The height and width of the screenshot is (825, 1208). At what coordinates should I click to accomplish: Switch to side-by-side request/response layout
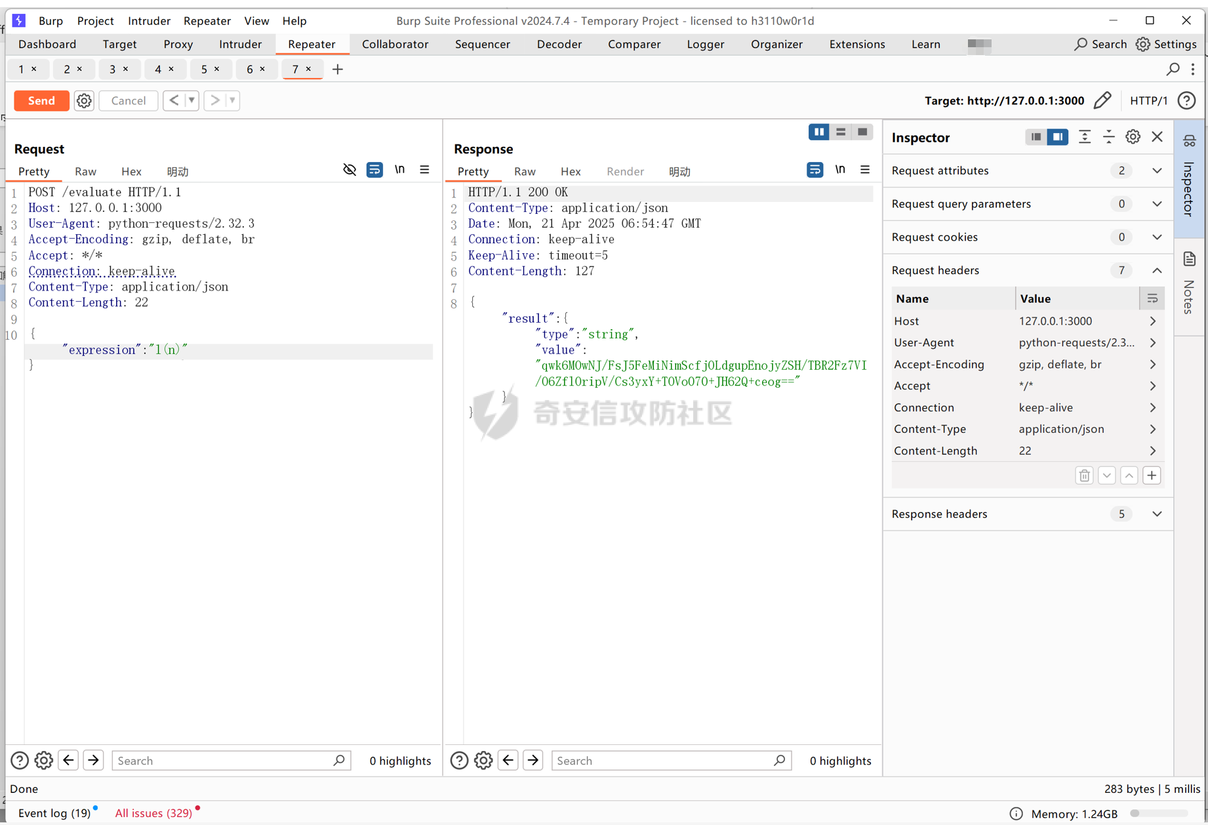pyautogui.click(x=819, y=132)
